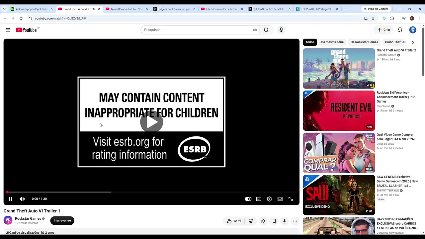View site information icon in address bar
The height and width of the screenshot is (239, 425).
coord(30,18)
